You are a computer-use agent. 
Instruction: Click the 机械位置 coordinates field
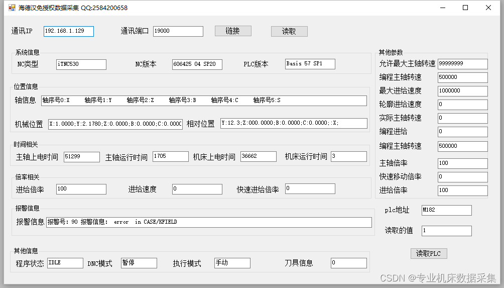(115, 124)
